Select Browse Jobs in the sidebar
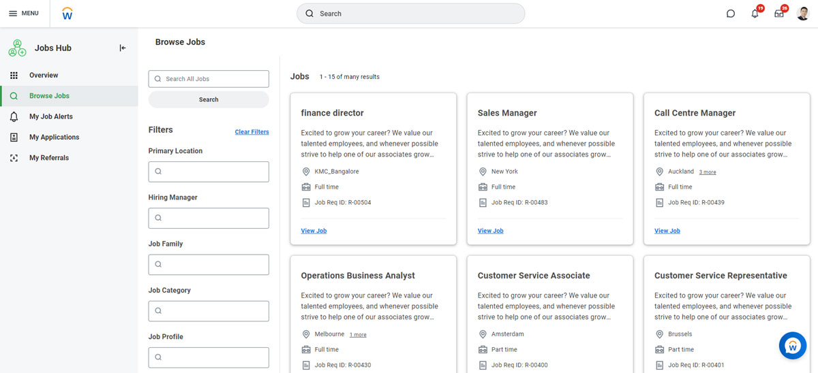The height and width of the screenshot is (373, 818). click(69, 96)
